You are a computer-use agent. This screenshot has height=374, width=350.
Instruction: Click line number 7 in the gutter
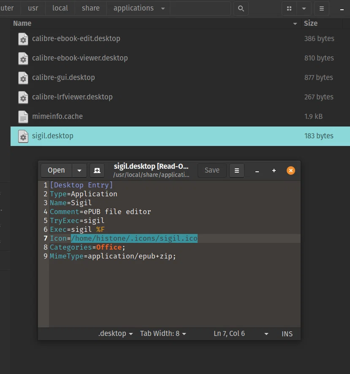(x=46, y=238)
